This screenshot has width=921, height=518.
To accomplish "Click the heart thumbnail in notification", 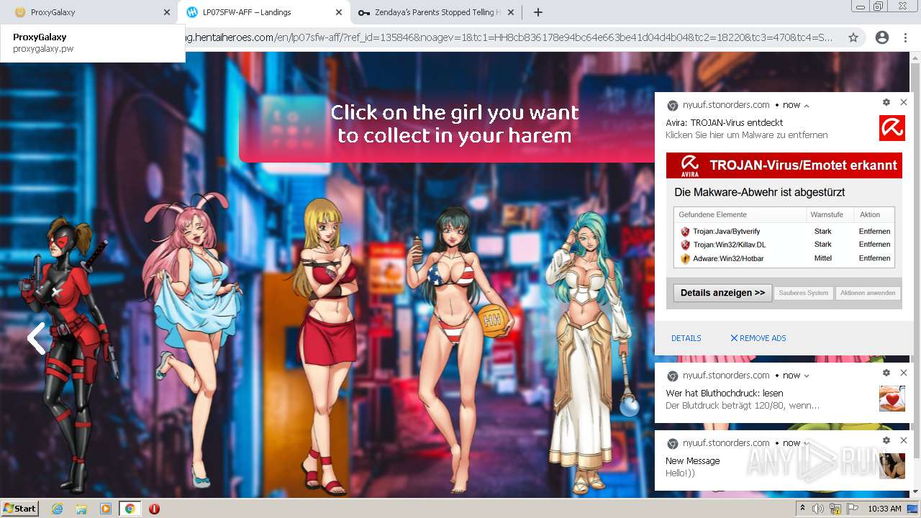I will coord(892,399).
